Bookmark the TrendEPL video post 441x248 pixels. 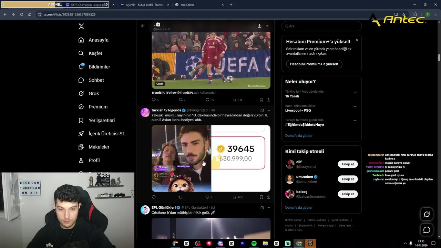(x=261, y=100)
